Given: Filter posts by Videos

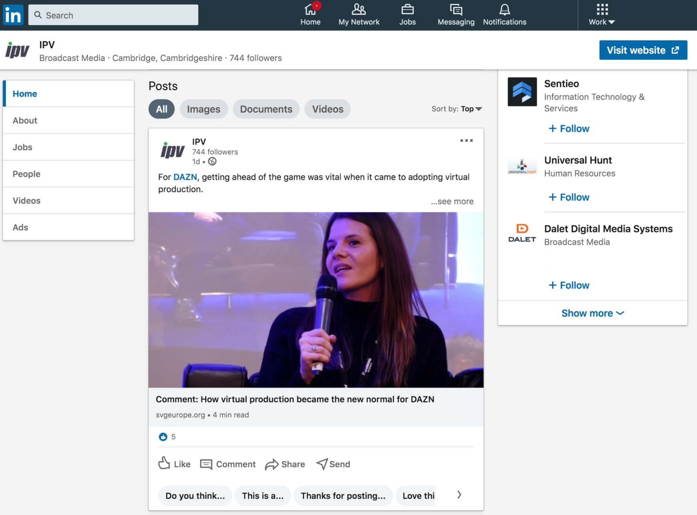Looking at the screenshot, I should coord(327,109).
